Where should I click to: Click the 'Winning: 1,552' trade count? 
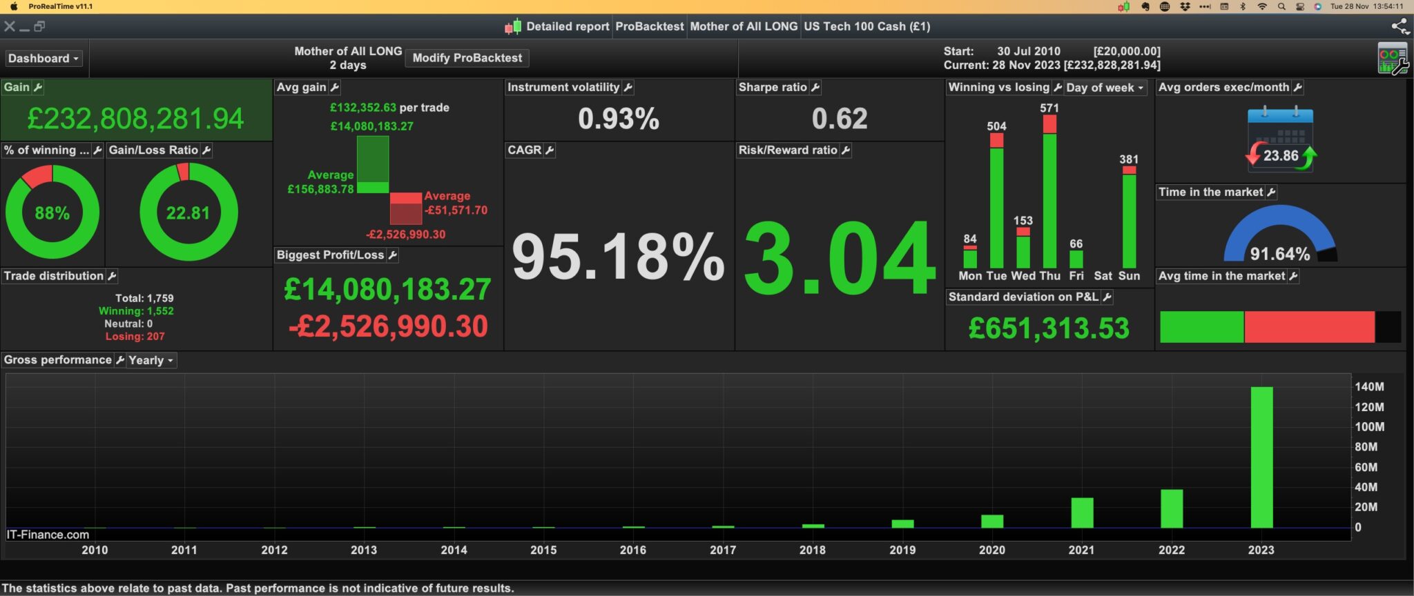136,311
